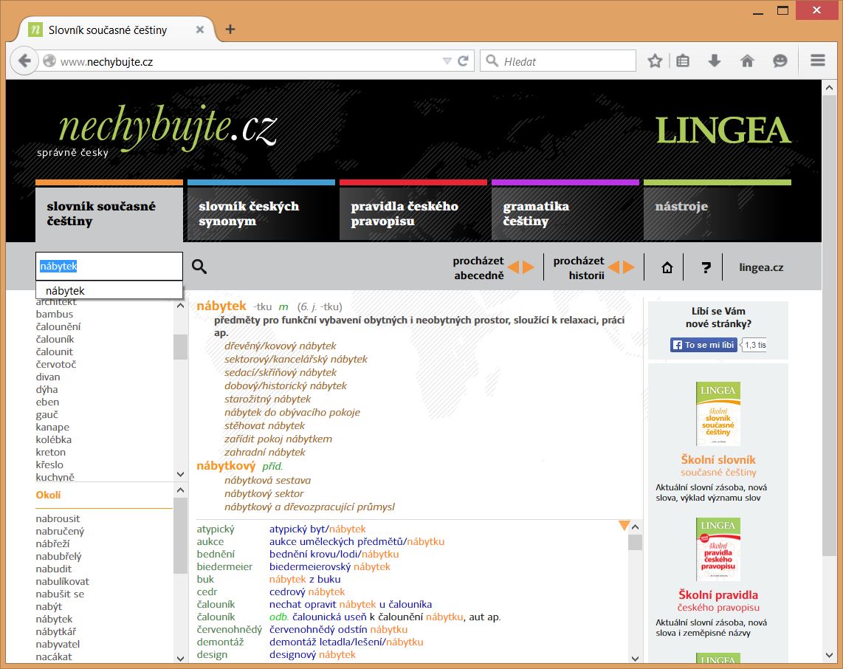
Task: Go forward in browsing history arrow
Action: click(x=628, y=267)
